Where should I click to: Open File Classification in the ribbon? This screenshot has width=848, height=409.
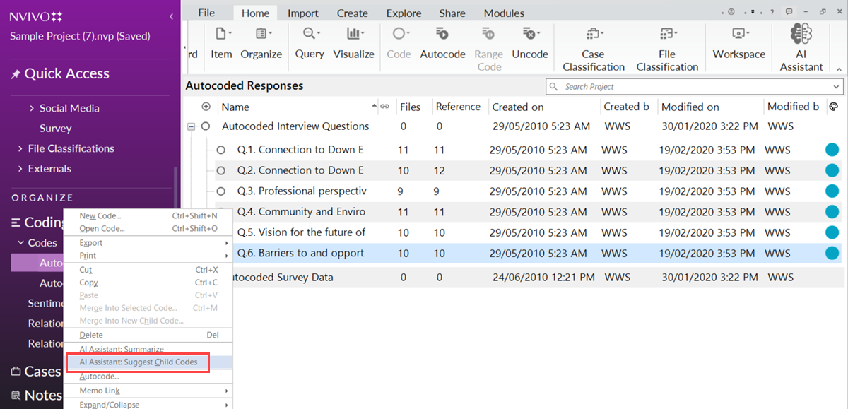coord(667,49)
